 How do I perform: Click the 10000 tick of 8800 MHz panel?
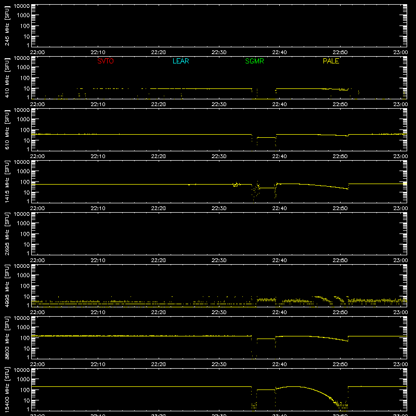[x=22, y=318]
